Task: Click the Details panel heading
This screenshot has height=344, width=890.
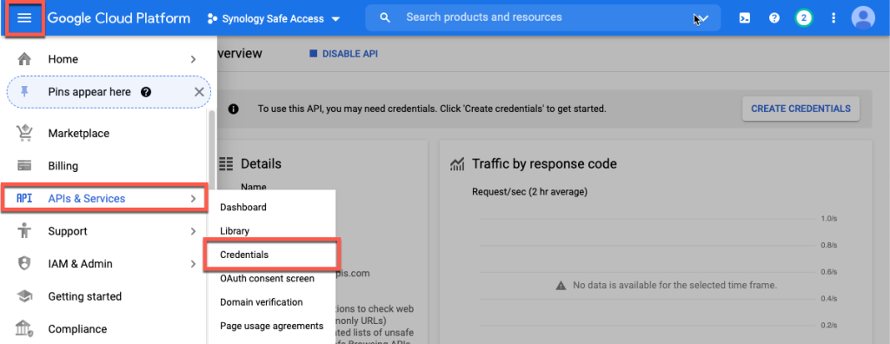Action: click(261, 164)
